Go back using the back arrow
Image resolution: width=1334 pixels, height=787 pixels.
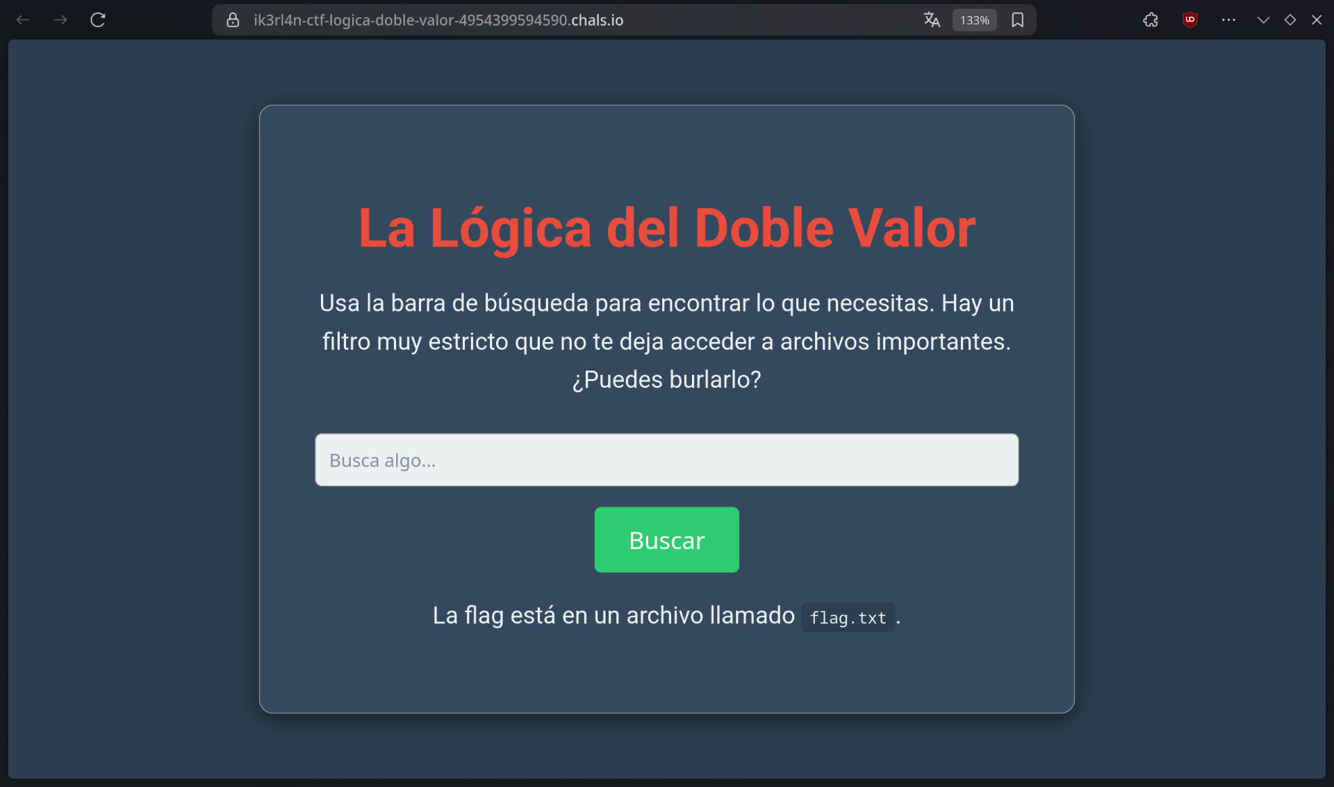tap(23, 20)
